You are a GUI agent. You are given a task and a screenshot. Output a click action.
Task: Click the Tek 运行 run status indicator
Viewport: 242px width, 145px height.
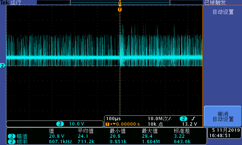11,2
